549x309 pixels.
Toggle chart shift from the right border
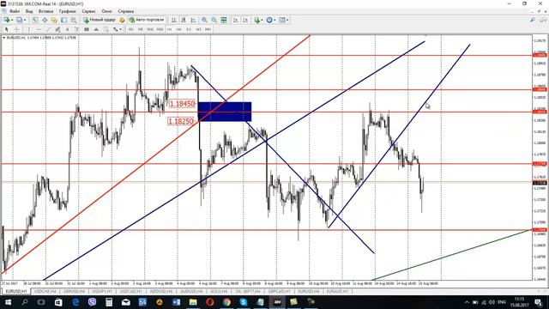coord(245,20)
